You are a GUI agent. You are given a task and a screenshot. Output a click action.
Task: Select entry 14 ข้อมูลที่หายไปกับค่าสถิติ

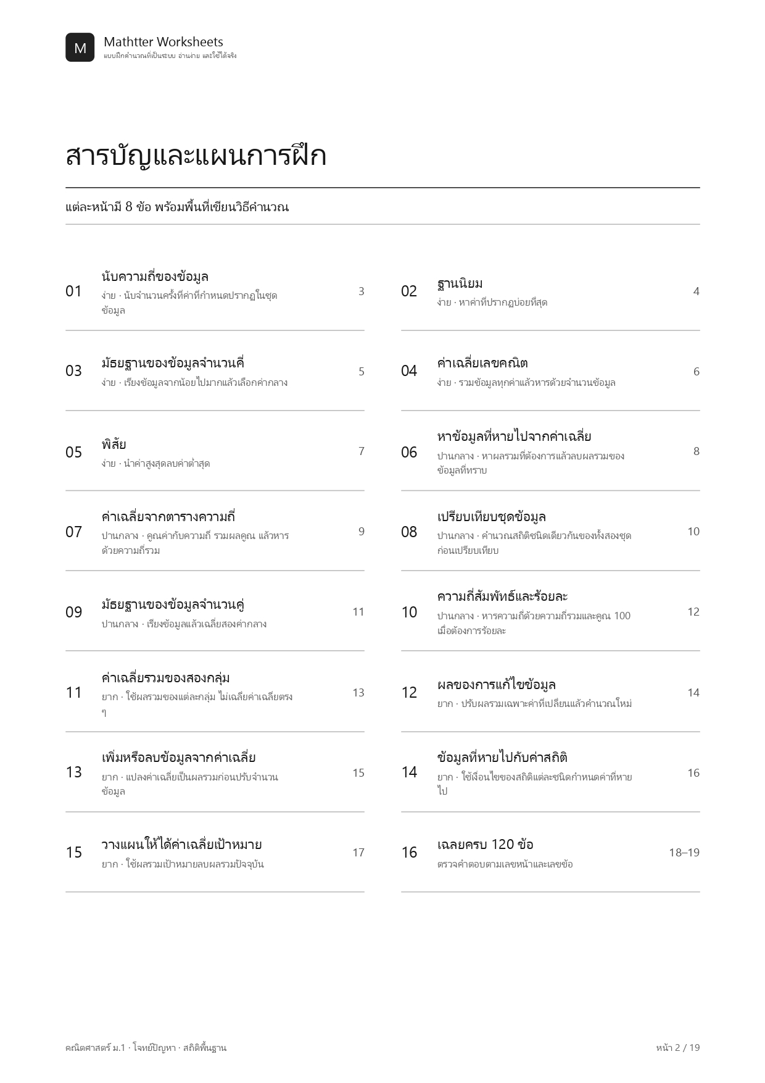point(550,772)
